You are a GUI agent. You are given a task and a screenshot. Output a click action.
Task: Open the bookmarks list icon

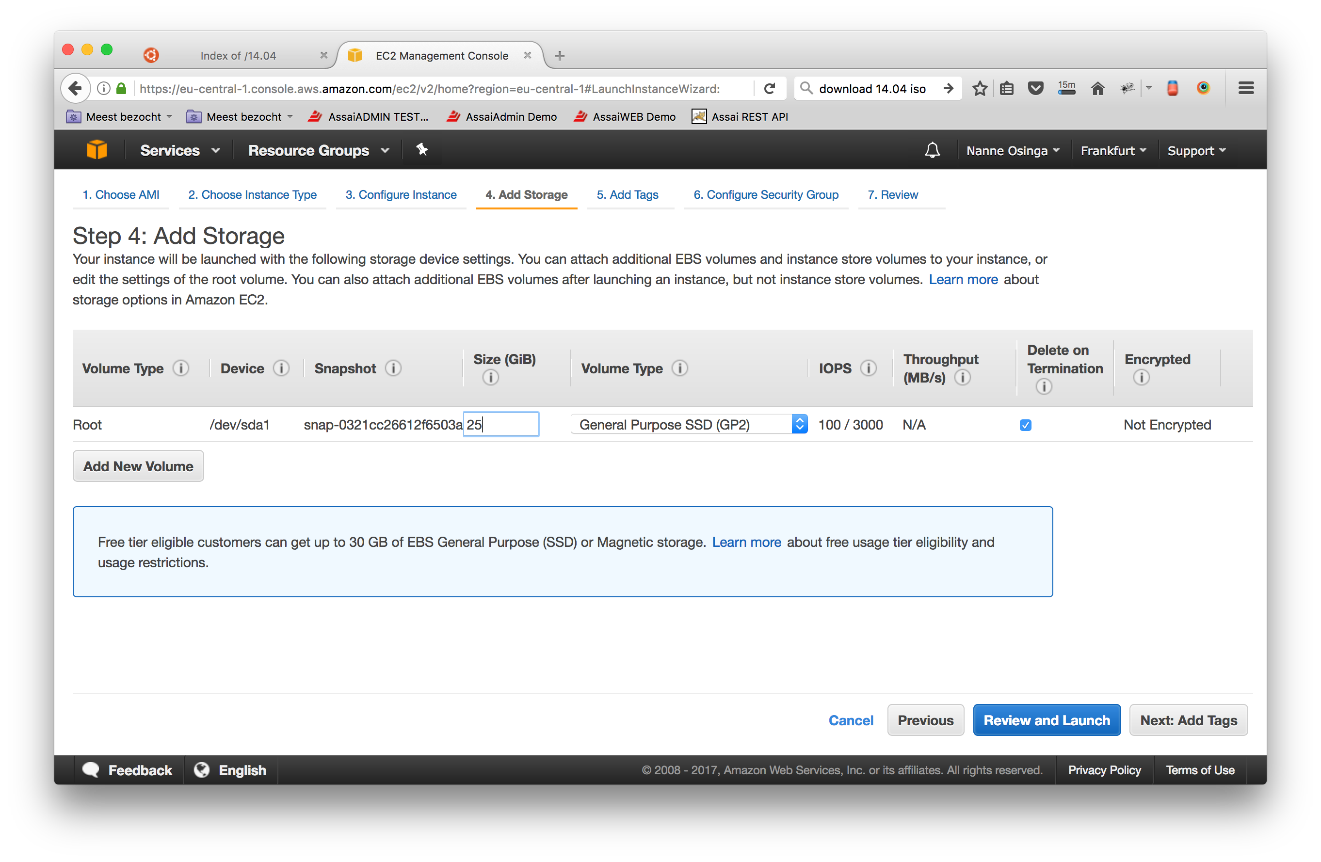(1006, 88)
